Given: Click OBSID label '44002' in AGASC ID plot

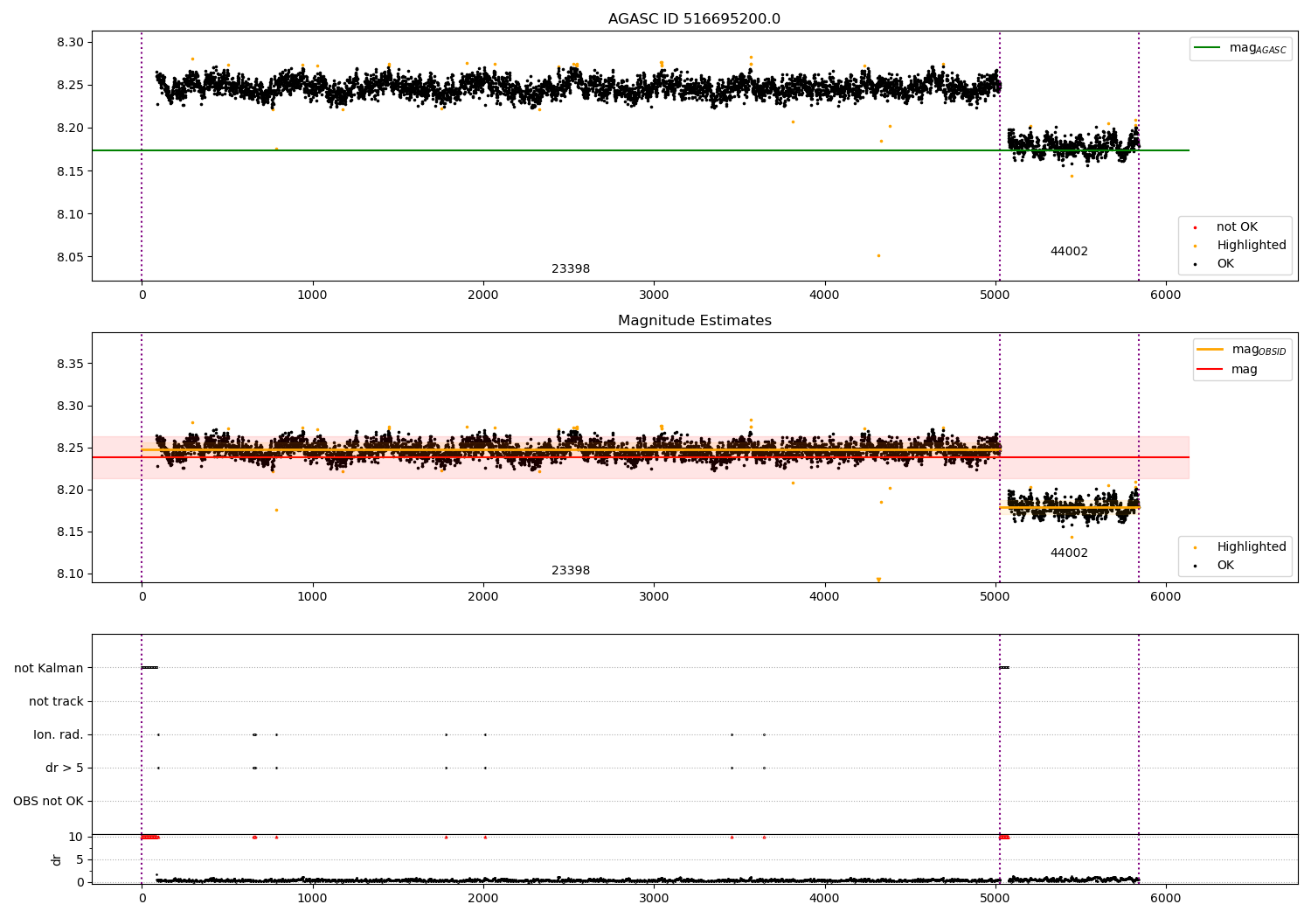Looking at the screenshot, I should point(1069,252).
